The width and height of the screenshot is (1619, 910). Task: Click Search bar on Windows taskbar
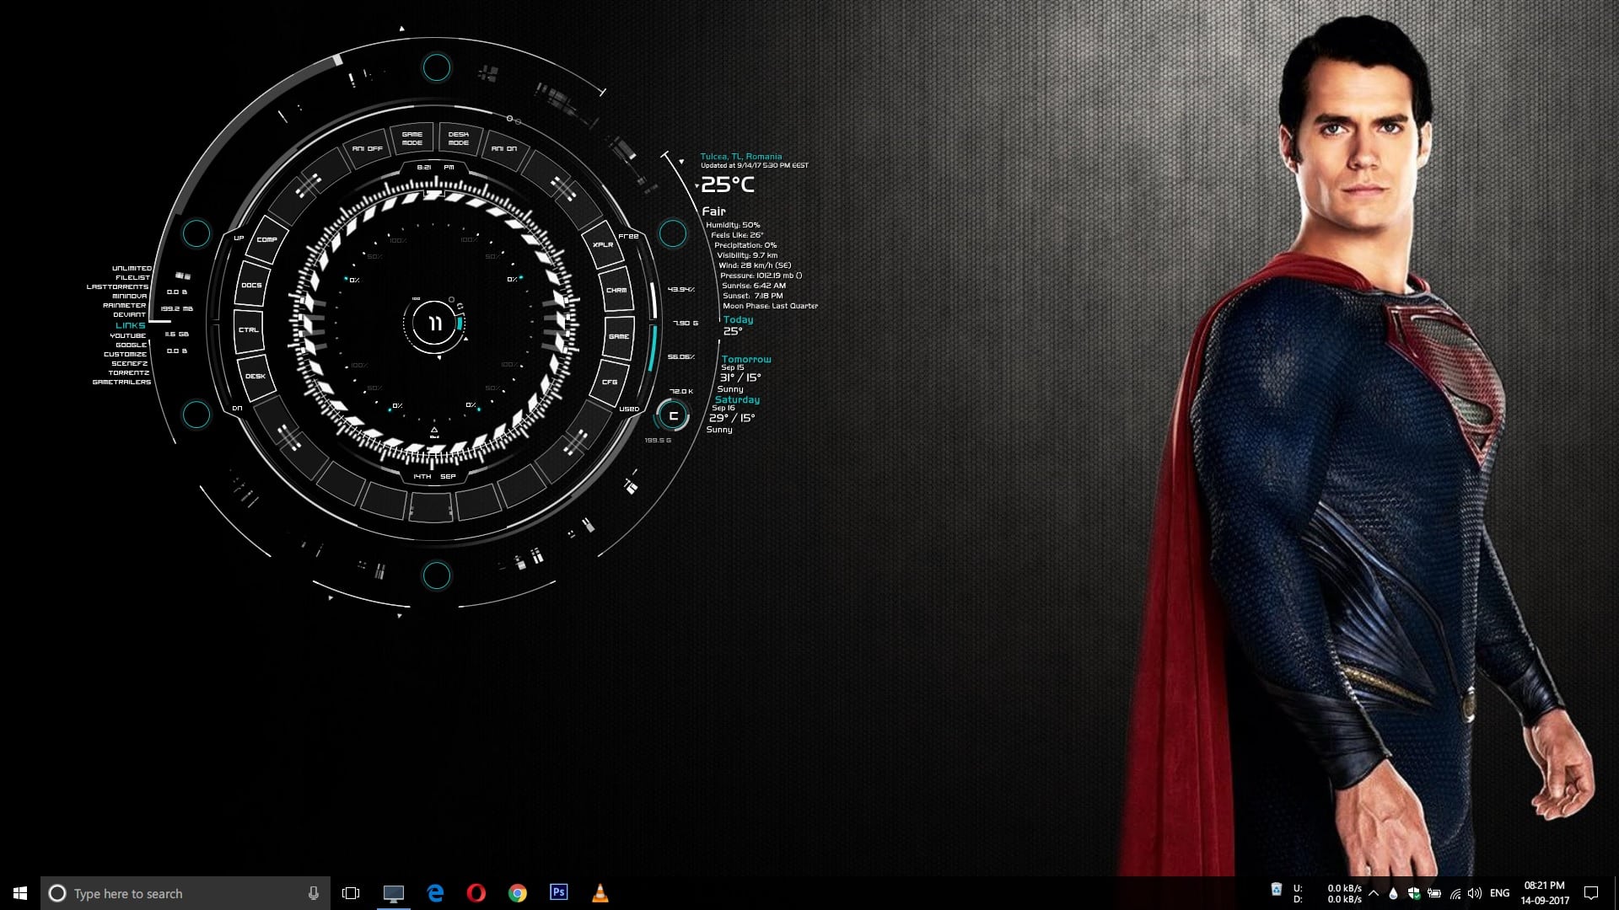point(184,892)
